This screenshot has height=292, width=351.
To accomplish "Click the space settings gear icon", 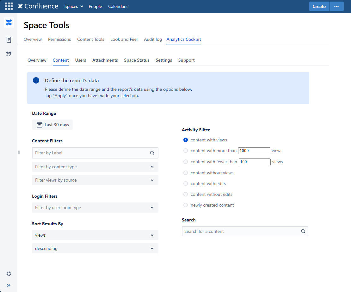I will coord(9,274).
